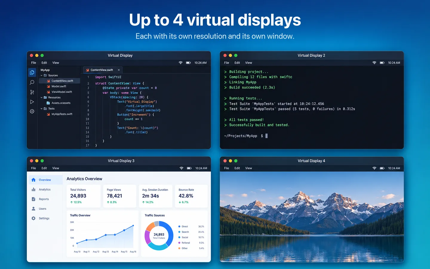Close the ContentView.swift tab with its X
This screenshot has width=430, height=269.
(x=119, y=70)
